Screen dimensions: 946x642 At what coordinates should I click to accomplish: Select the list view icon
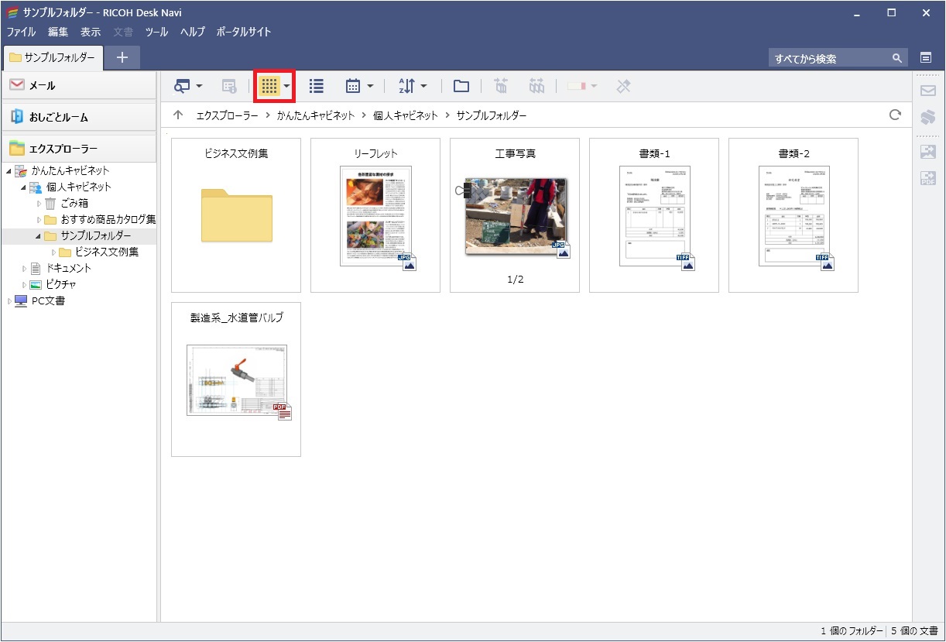316,85
